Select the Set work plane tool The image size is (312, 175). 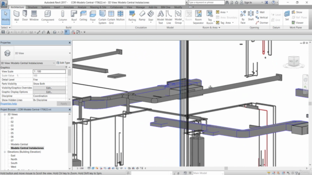point(287,16)
